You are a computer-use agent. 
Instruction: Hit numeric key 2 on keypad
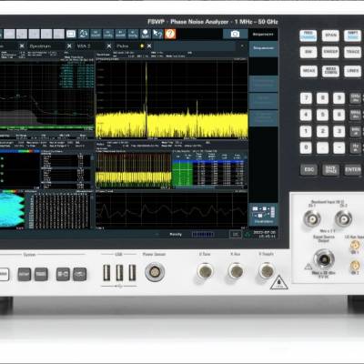tap(322, 131)
